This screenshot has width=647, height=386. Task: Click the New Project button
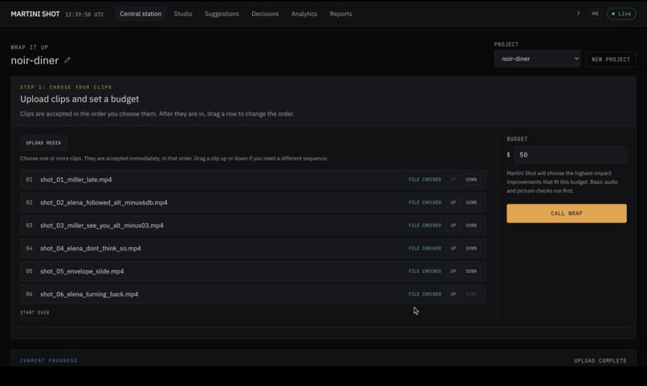611,59
